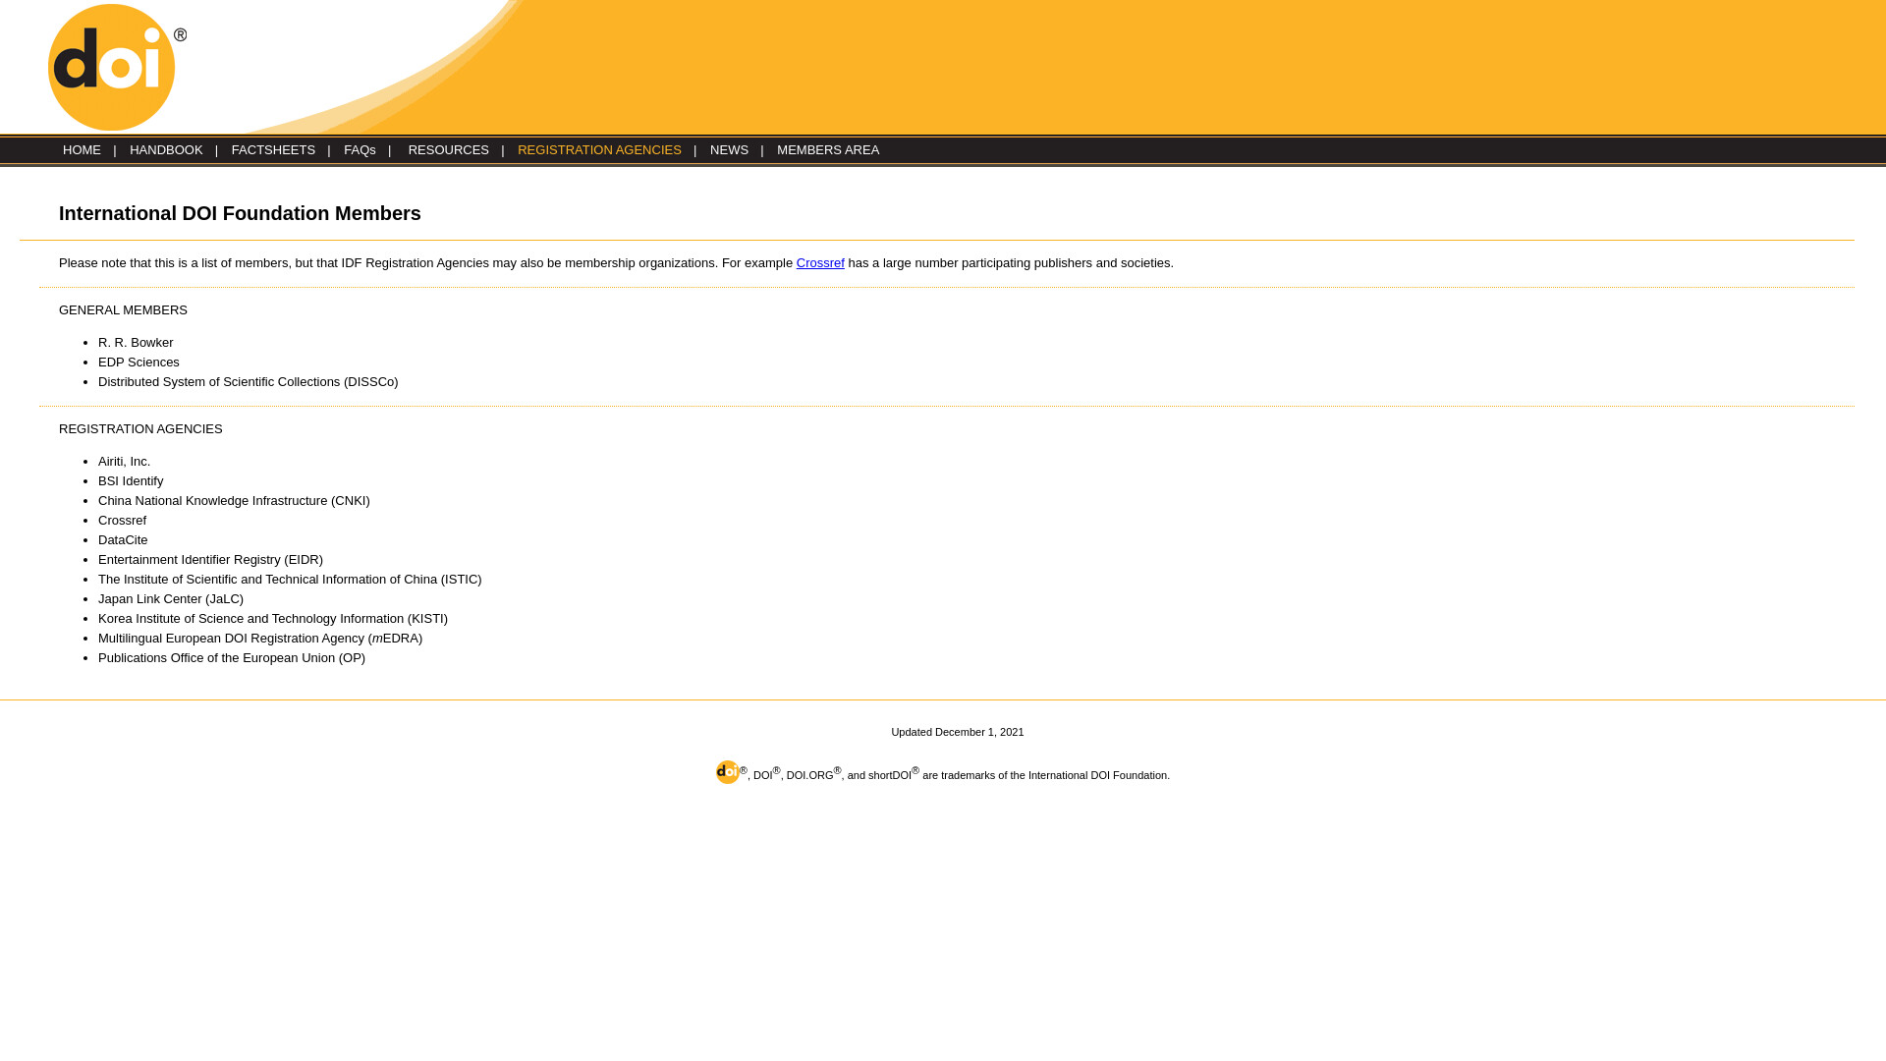1886x1061 pixels.
Task: Select the BSI Identify entry
Action: tap(131, 481)
